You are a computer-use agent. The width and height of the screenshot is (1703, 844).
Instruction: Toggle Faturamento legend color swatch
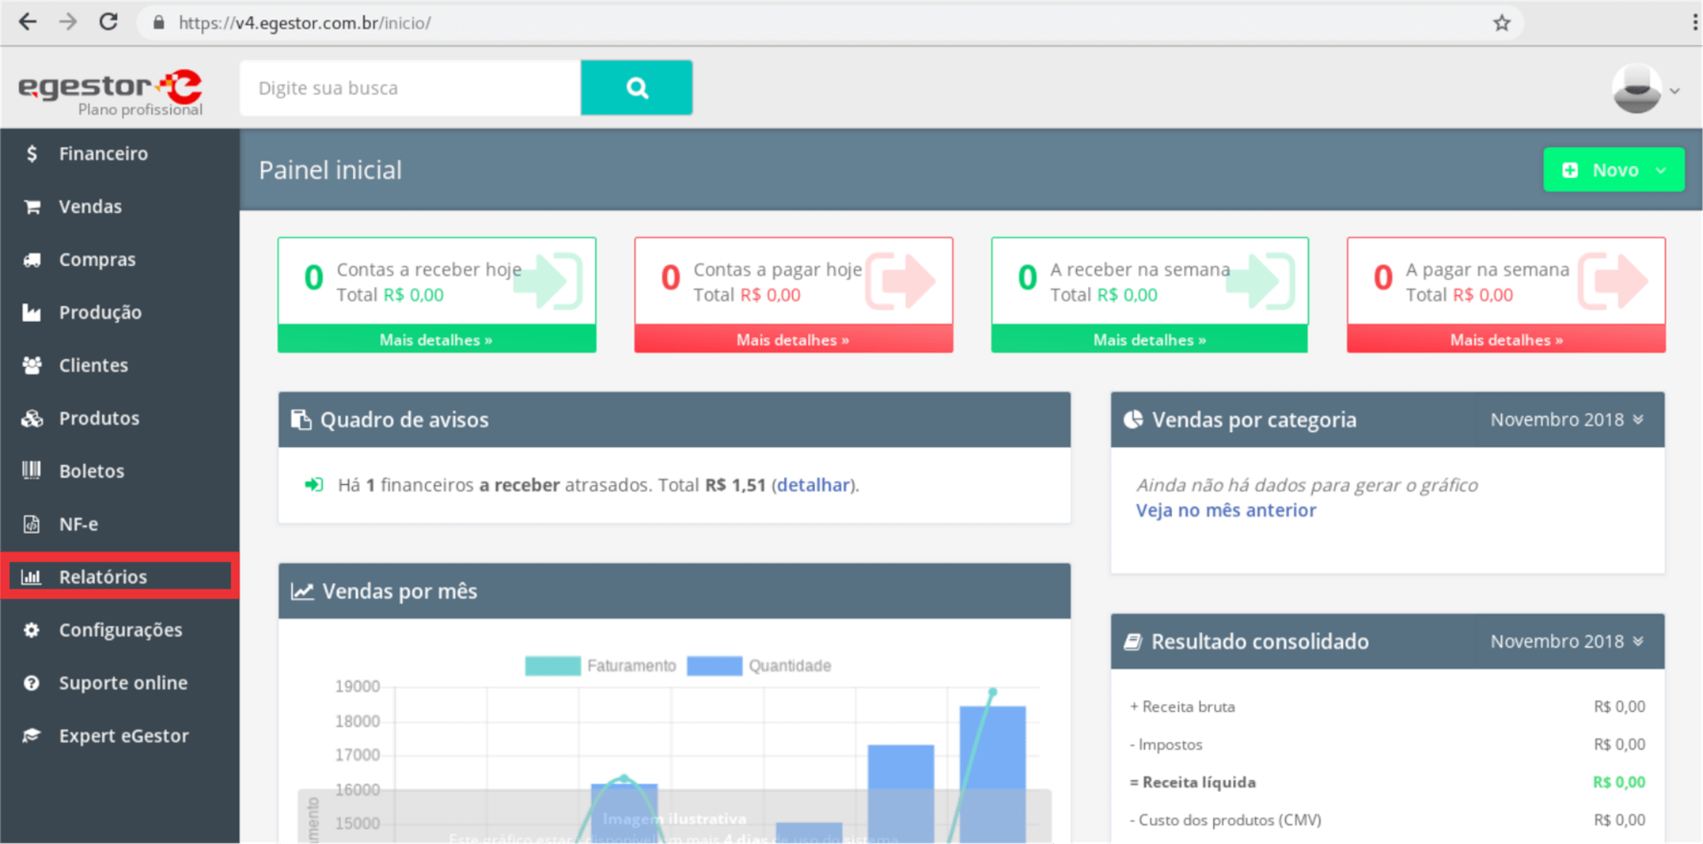click(553, 666)
